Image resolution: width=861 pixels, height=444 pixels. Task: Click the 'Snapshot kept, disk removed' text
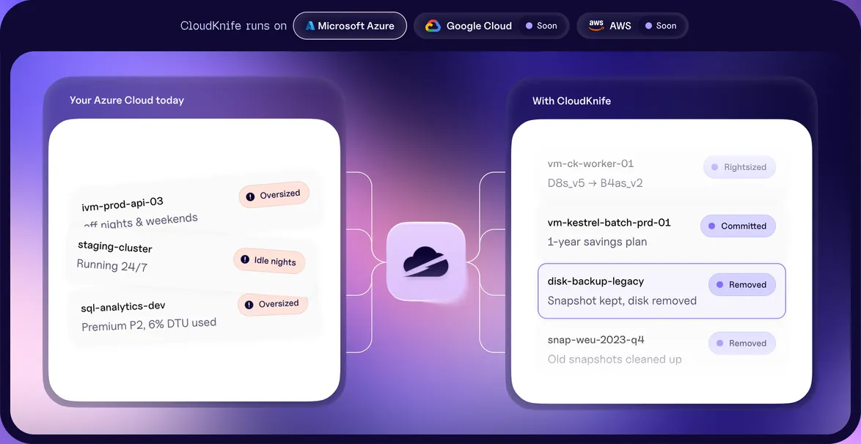click(622, 300)
